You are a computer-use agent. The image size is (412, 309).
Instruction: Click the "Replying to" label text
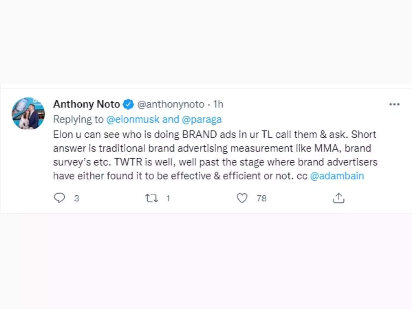[x=78, y=119]
